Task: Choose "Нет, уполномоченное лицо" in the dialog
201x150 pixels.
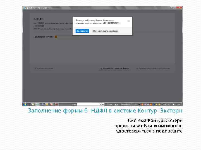Action: coord(105,31)
